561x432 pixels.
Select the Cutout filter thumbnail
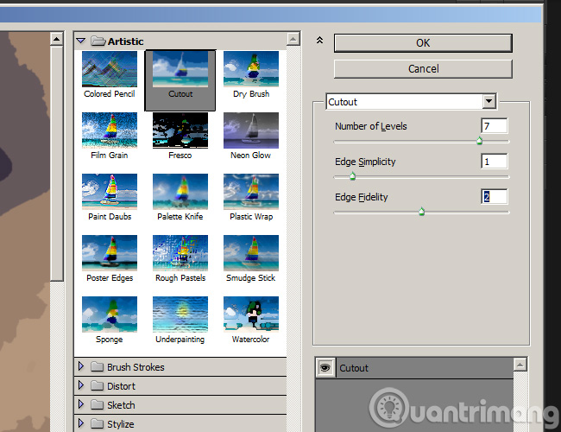[x=180, y=69]
